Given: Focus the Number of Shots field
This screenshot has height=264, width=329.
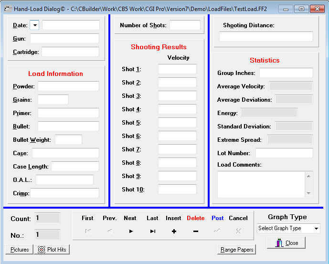Looking at the screenshot, I should tap(185, 25).
